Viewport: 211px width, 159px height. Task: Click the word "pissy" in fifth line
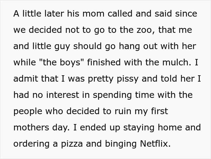[128, 79]
